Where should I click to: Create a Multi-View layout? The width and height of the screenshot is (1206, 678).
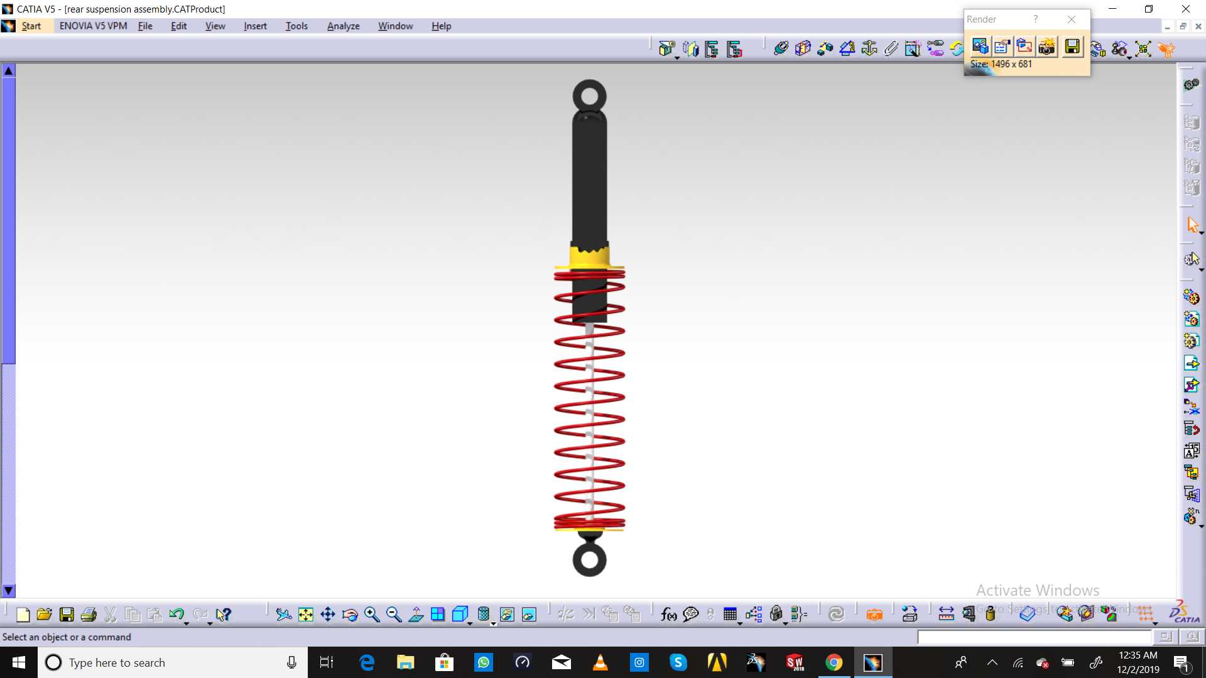pyautogui.click(x=438, y=615)
